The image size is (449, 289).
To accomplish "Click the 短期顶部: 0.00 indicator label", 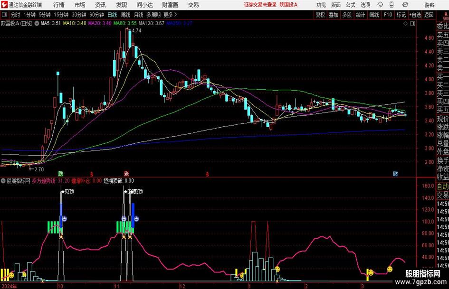I will (x=119, y=181).
